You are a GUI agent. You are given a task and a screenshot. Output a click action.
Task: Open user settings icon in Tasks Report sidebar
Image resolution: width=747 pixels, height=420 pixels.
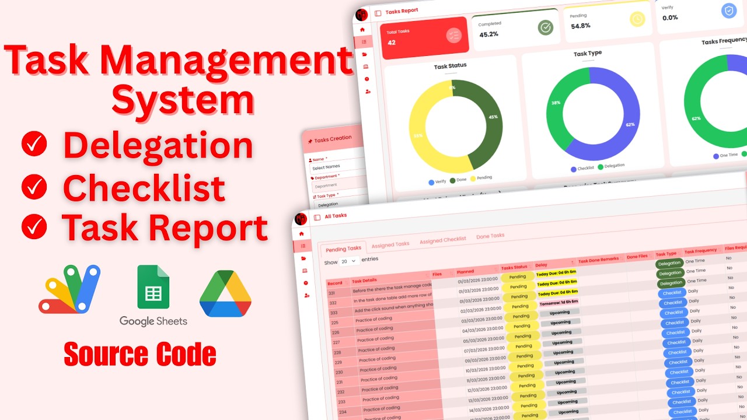click(x=368, y=92)
